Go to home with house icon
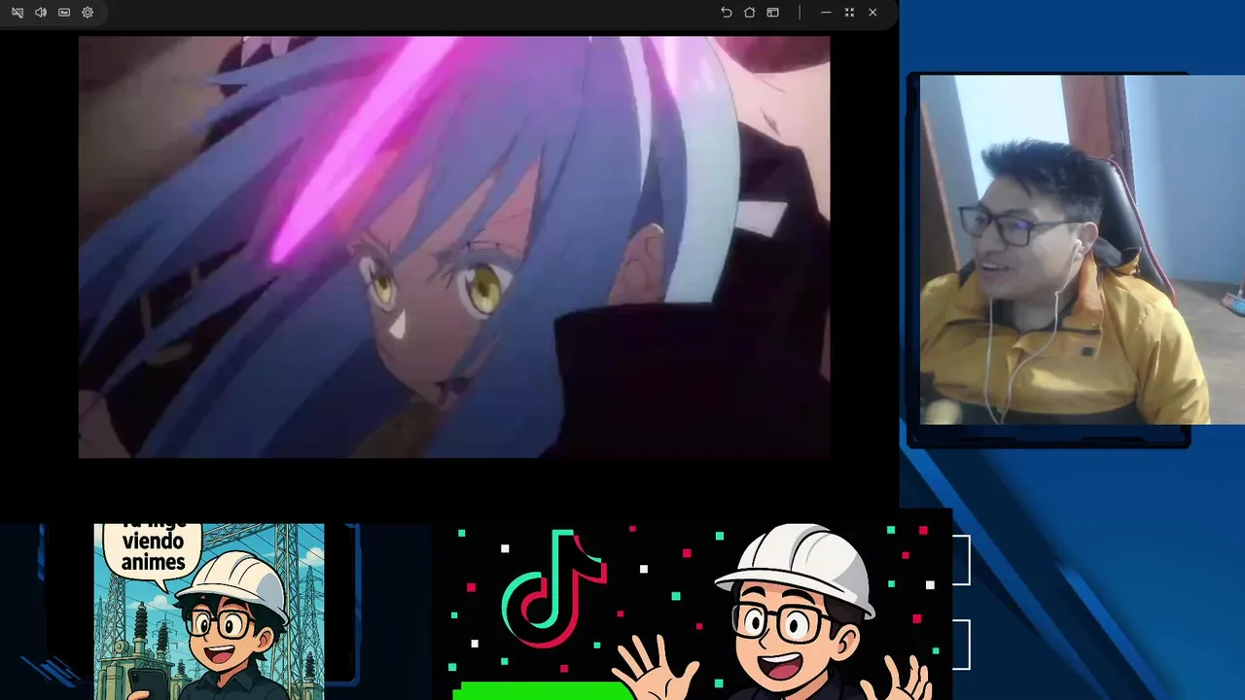Viewport: 1245px width, 700px height. tap(750, 13)
